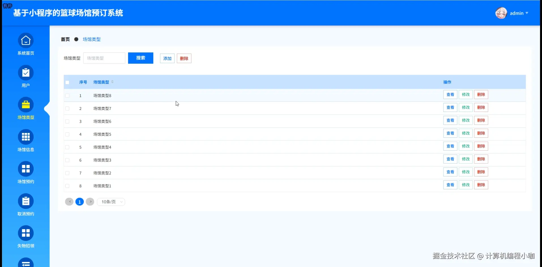The height and width of the screenshot is (267, 542).
Task: Check the box for 场馆类型7 row
Action: click(x=67, y=109)
